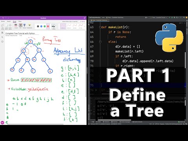Click the Debug bug icon in PyCharm toolbar
This screenshot has height=141, width=188.
tap(172, 17)
